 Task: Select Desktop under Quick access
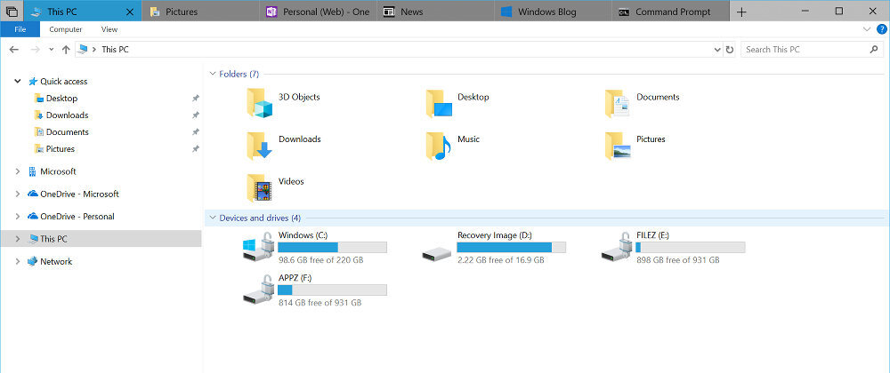(62, 99)
